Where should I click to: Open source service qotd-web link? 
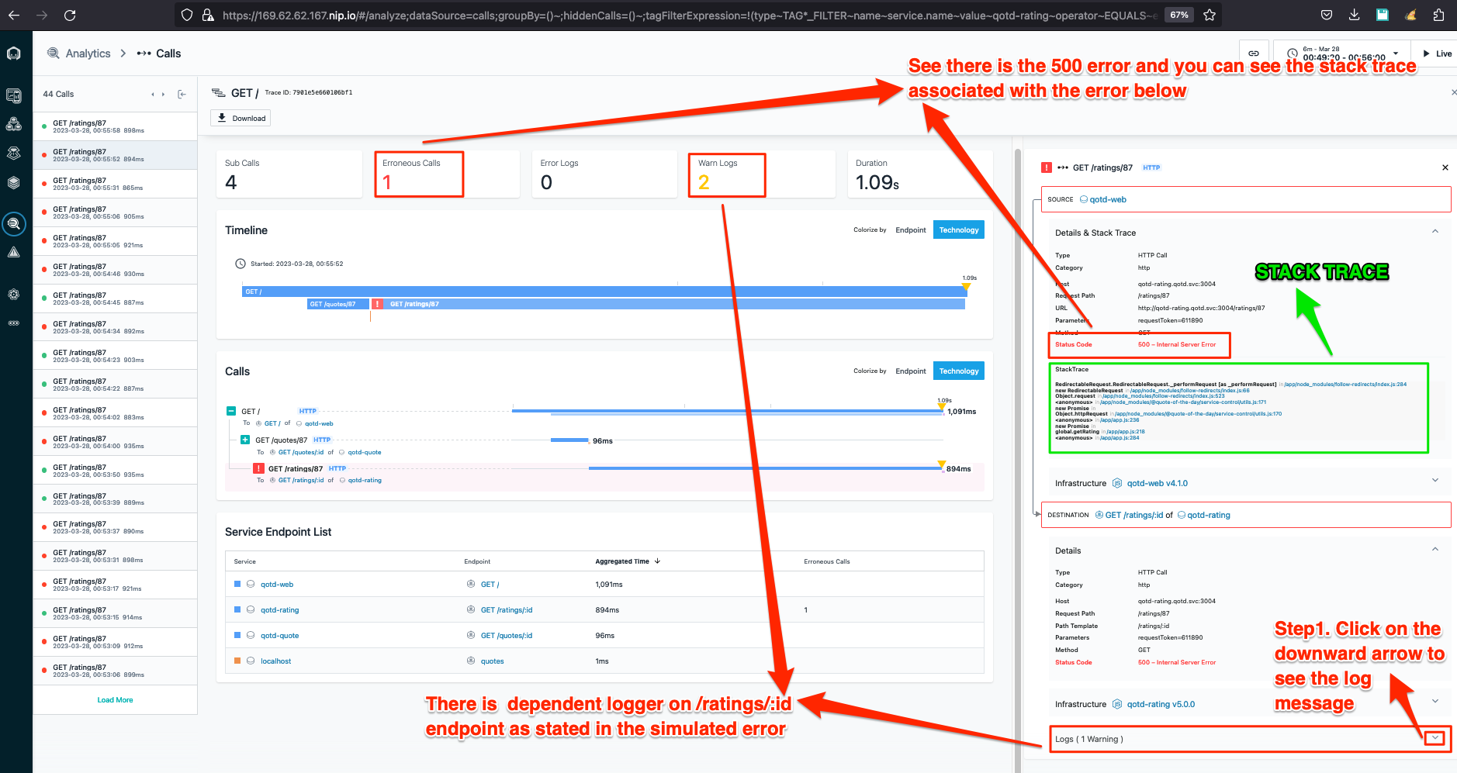(x=1108, y=199)
